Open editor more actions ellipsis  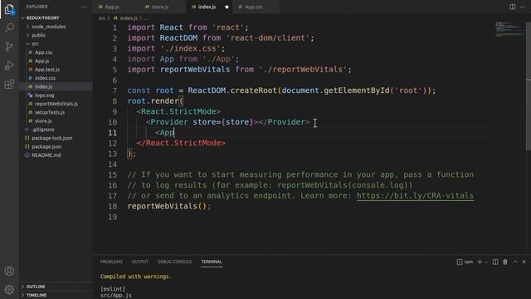tap(523, 7)
